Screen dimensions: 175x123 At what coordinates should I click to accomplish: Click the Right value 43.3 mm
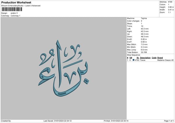tap(145, 31)
